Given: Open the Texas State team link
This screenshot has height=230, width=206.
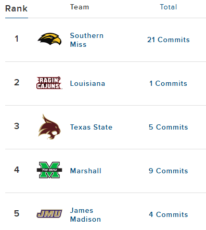Looking at the screenshot, I should [91, 127].
